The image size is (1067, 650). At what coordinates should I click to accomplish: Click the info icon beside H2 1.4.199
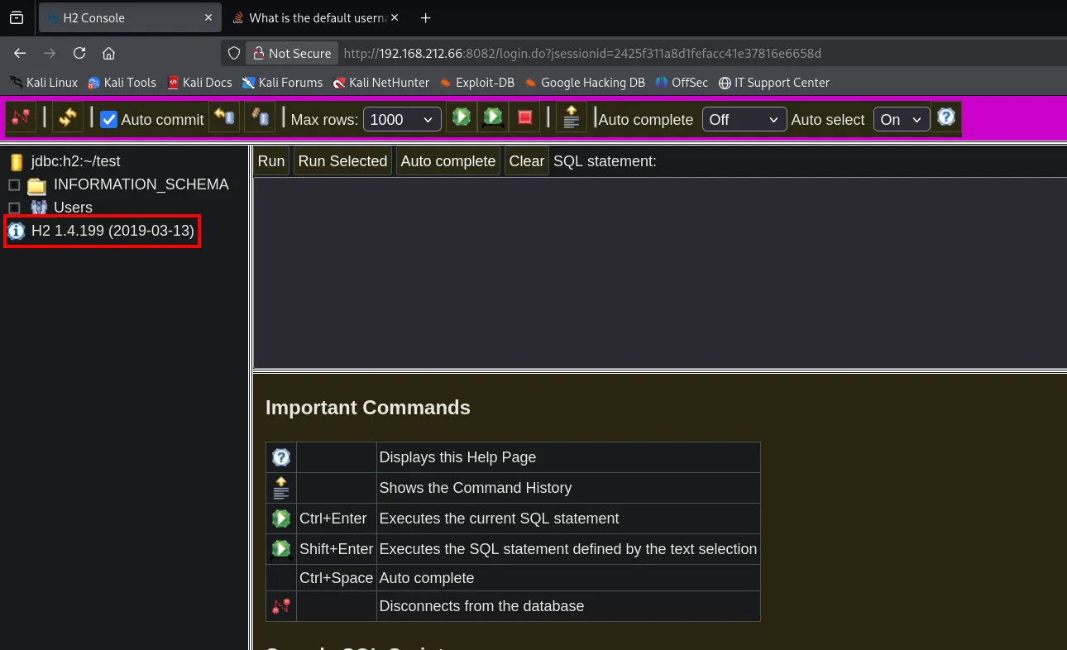click(x=16, y=232)
